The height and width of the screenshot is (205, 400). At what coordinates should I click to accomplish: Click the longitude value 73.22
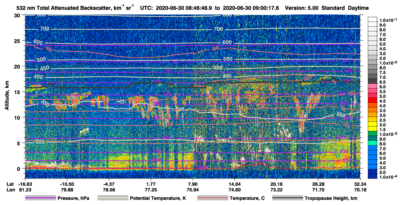[277, 190]
